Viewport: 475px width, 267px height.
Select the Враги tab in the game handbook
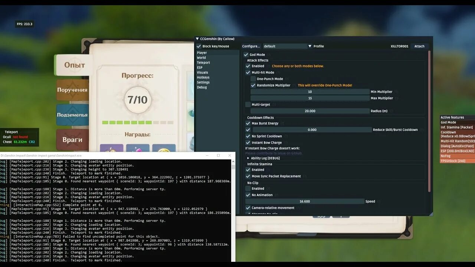click(72, 140)
